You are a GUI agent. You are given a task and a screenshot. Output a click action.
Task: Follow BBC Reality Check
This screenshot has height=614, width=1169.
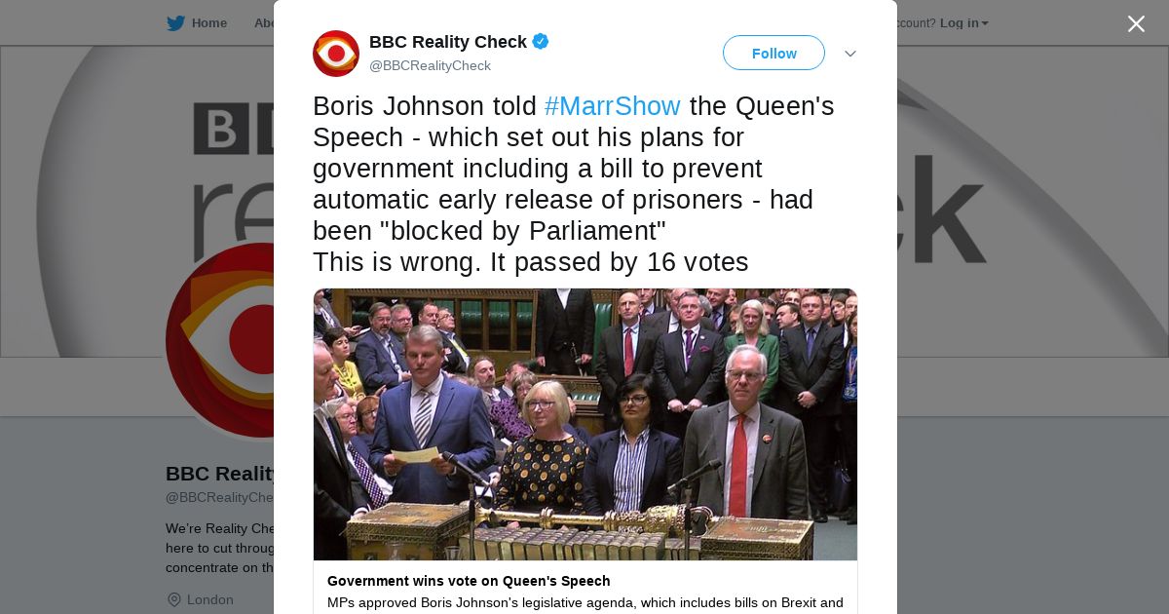point(773,53)
